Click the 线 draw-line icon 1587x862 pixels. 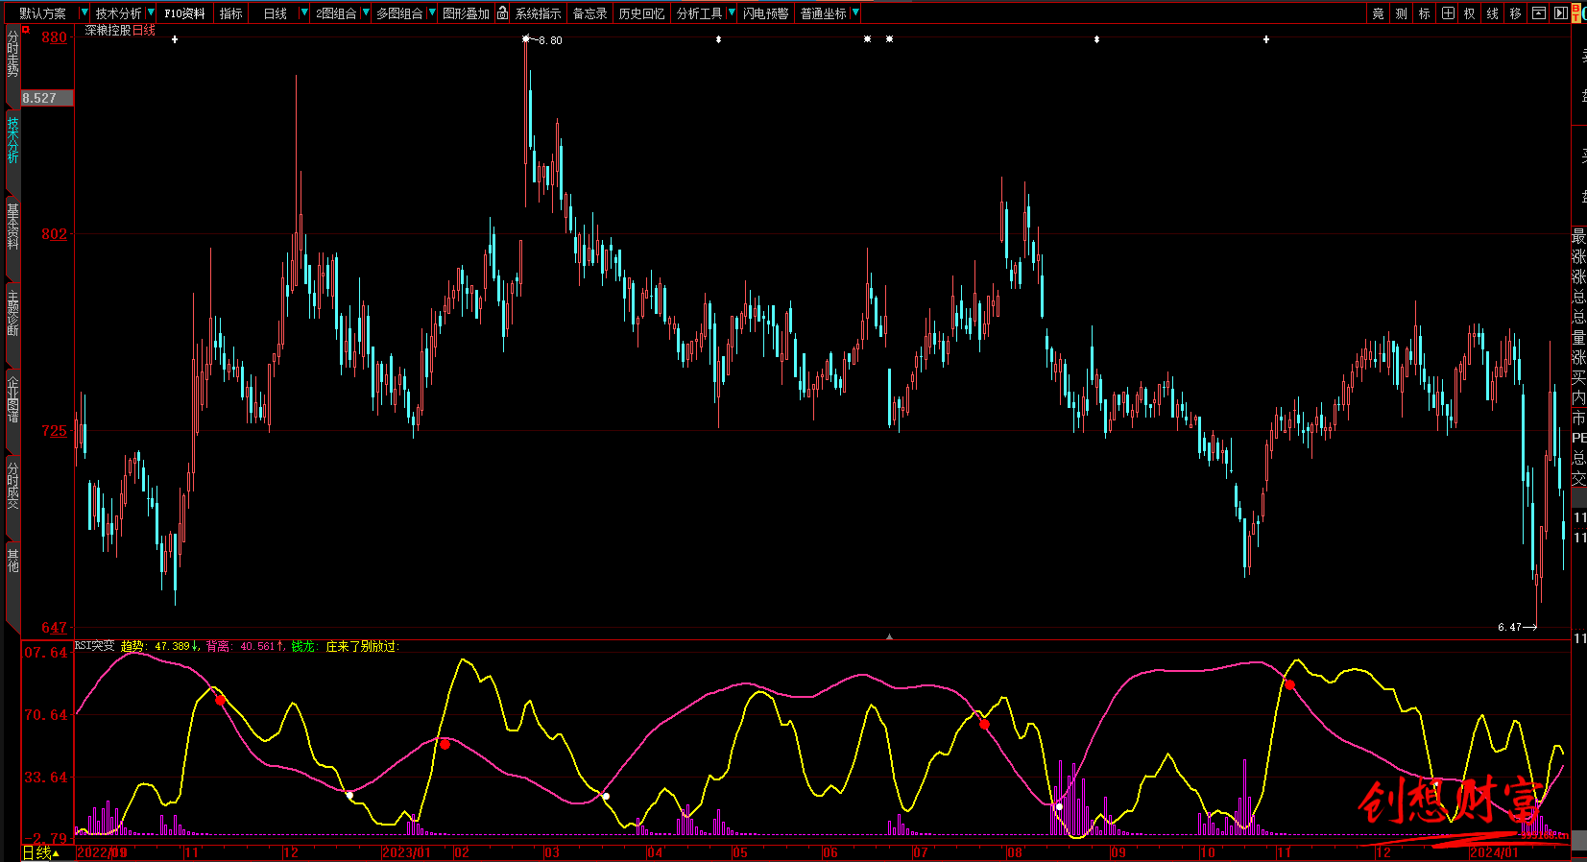point(1493,13)
